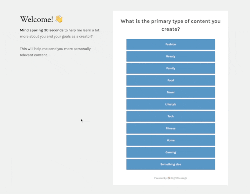
Task: Choose Beauty as content type
Action: tap(170, 56)
